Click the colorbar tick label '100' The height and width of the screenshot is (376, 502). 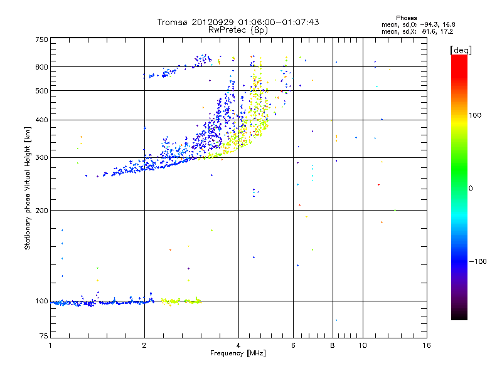coord(475,115)
